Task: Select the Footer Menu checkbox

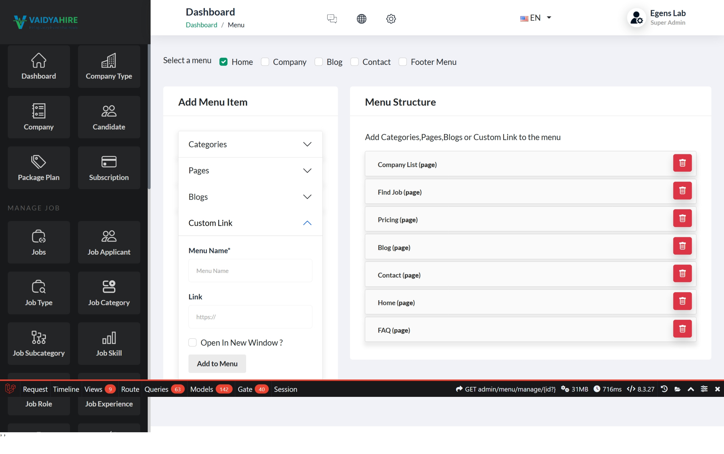Action: click(x=402, y=62)
